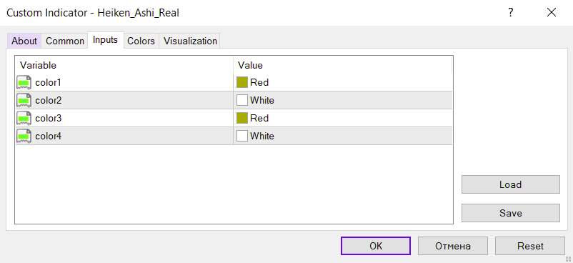Select the color4 White swatch
This screenshot has width=573, height=263.
pos(242,136)
